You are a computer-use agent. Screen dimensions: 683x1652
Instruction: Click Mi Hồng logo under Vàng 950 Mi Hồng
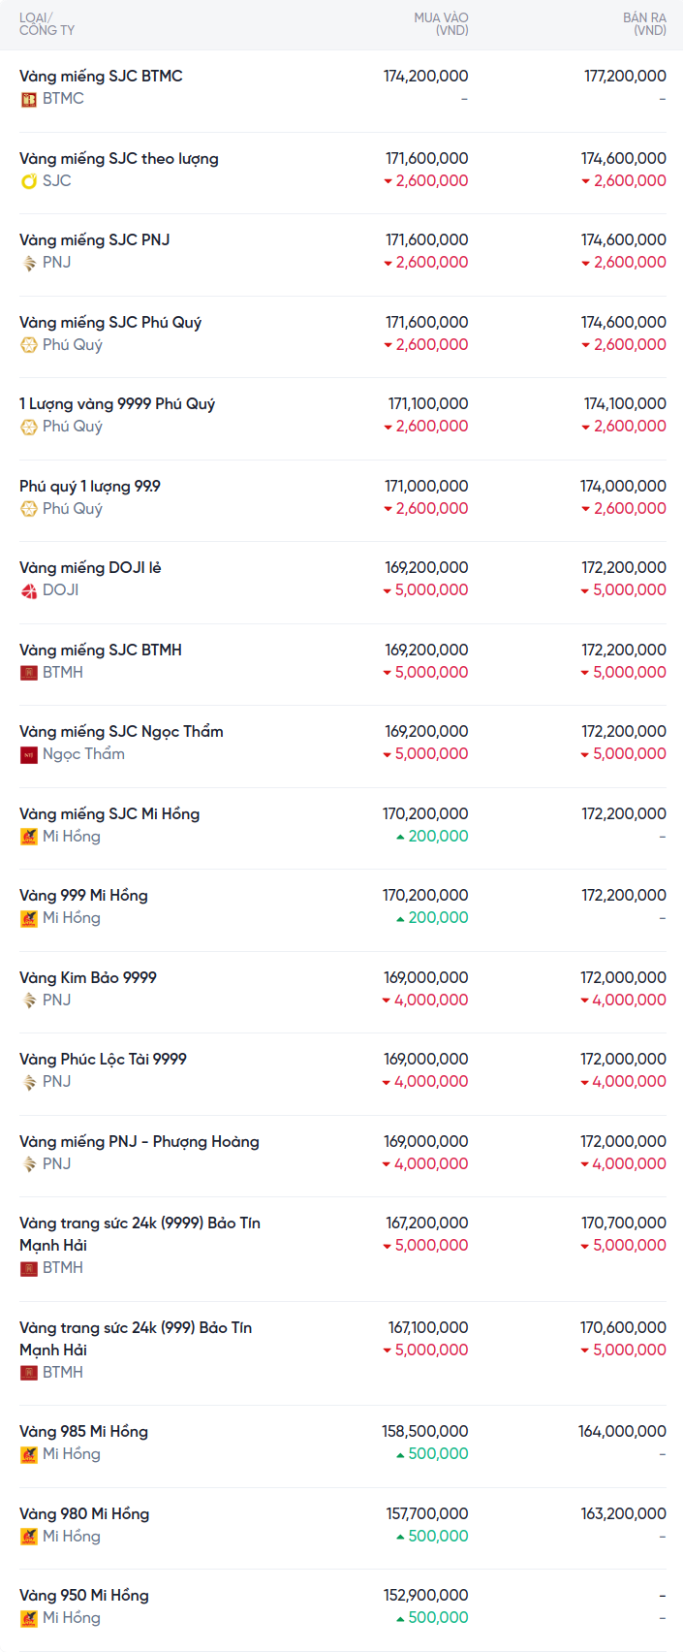29,1618
